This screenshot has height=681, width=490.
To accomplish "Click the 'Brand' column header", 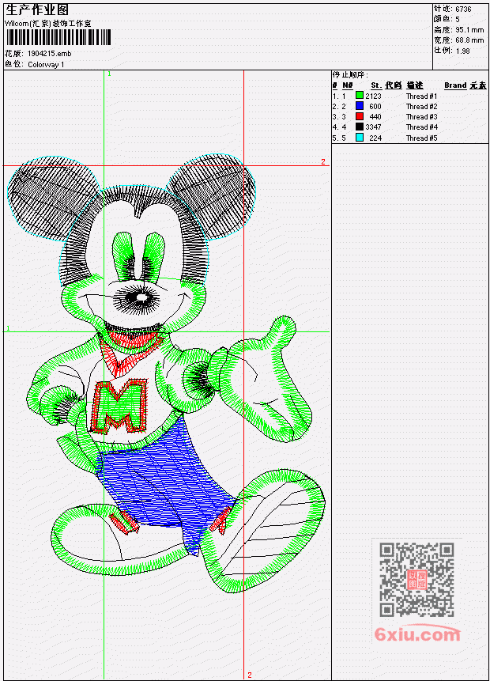I will (x=455, y=85).
